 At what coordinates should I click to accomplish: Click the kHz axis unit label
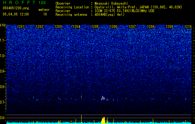tap(3, 25)
